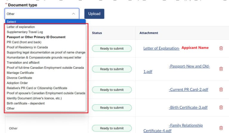The height and width of the screenshot is (133, 229).
Task: Delete Family Relationship Certificate attachment
Action: (x=221, y=128)
